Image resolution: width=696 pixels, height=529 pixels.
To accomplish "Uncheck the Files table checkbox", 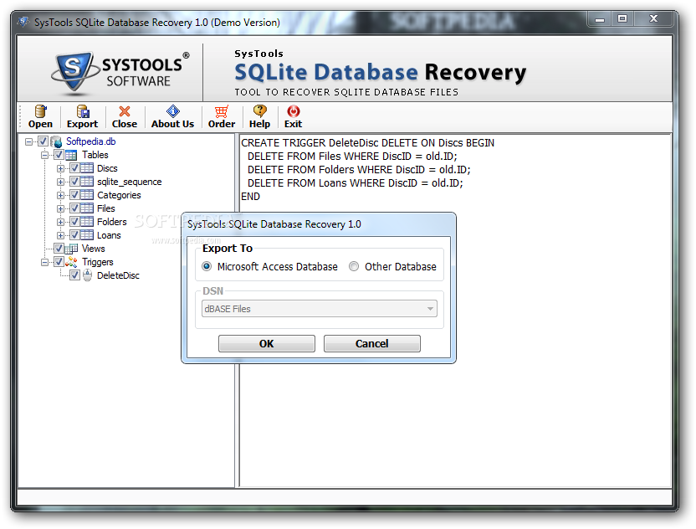I will coord(74,208).
